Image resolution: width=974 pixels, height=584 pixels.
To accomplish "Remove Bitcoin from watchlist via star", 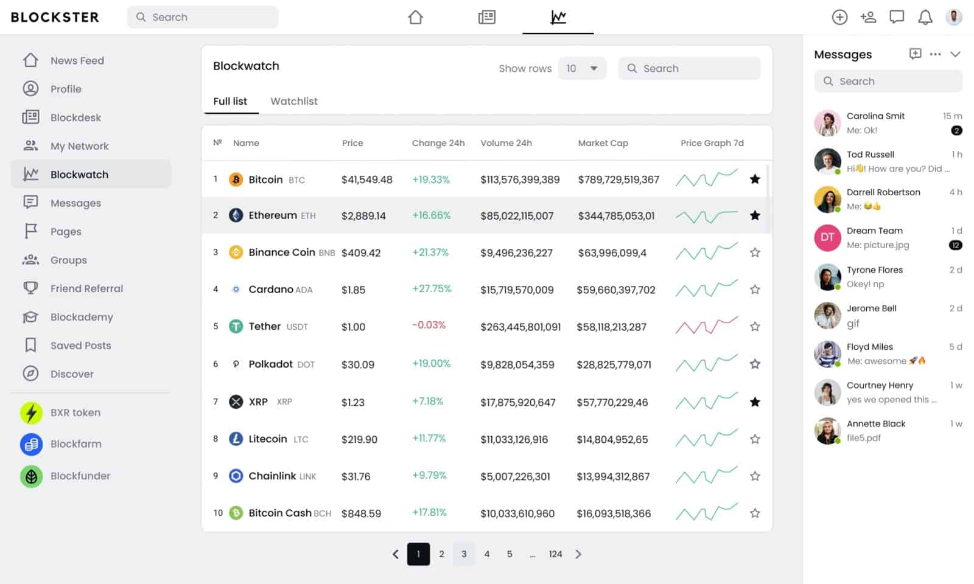I will point(755,179).
